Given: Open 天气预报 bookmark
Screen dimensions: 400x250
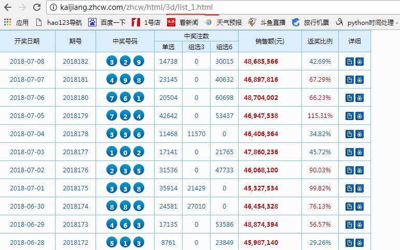Looking at the screenshot, I should tap(223, 22).
